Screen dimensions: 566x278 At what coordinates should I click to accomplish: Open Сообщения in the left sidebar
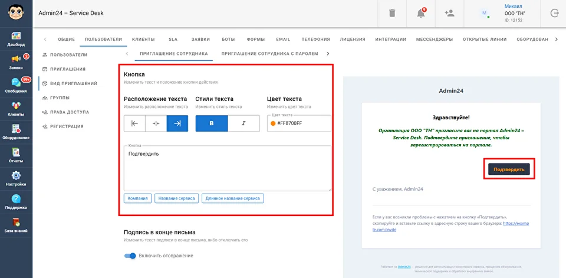tap(16, 86)
